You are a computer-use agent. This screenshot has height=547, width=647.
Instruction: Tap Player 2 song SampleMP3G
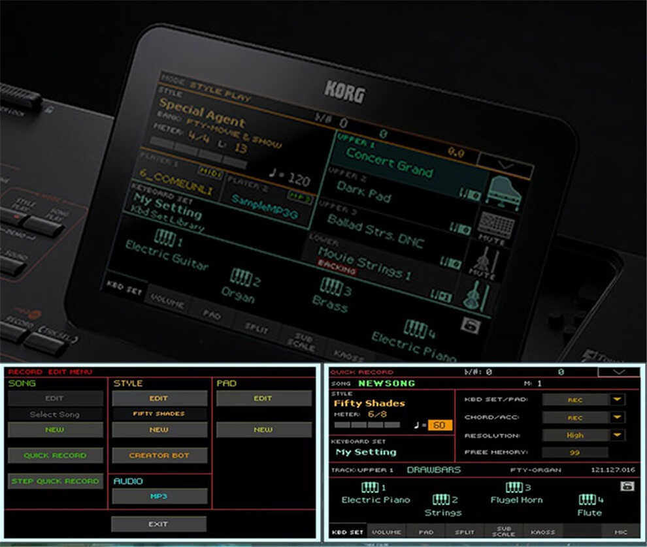pos(264,206)
